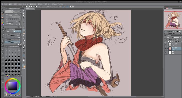Select the Auto select wand tool
The image size is (182, 98).
pyautogui.click(x=24, y=23)
